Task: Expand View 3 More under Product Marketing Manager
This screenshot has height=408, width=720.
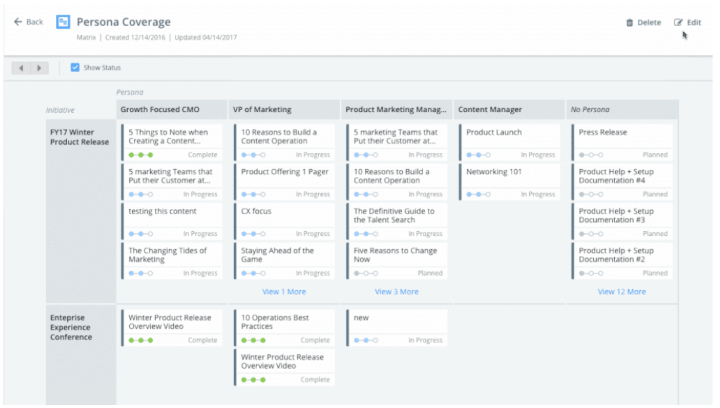Action: click(x=396, y=292)
